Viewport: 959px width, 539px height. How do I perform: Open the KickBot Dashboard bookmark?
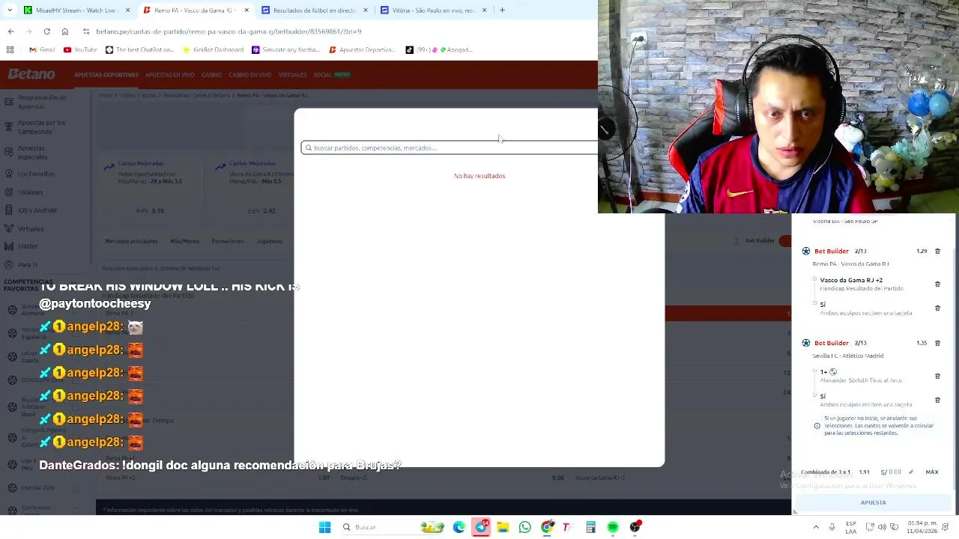(x=213, y=49)
